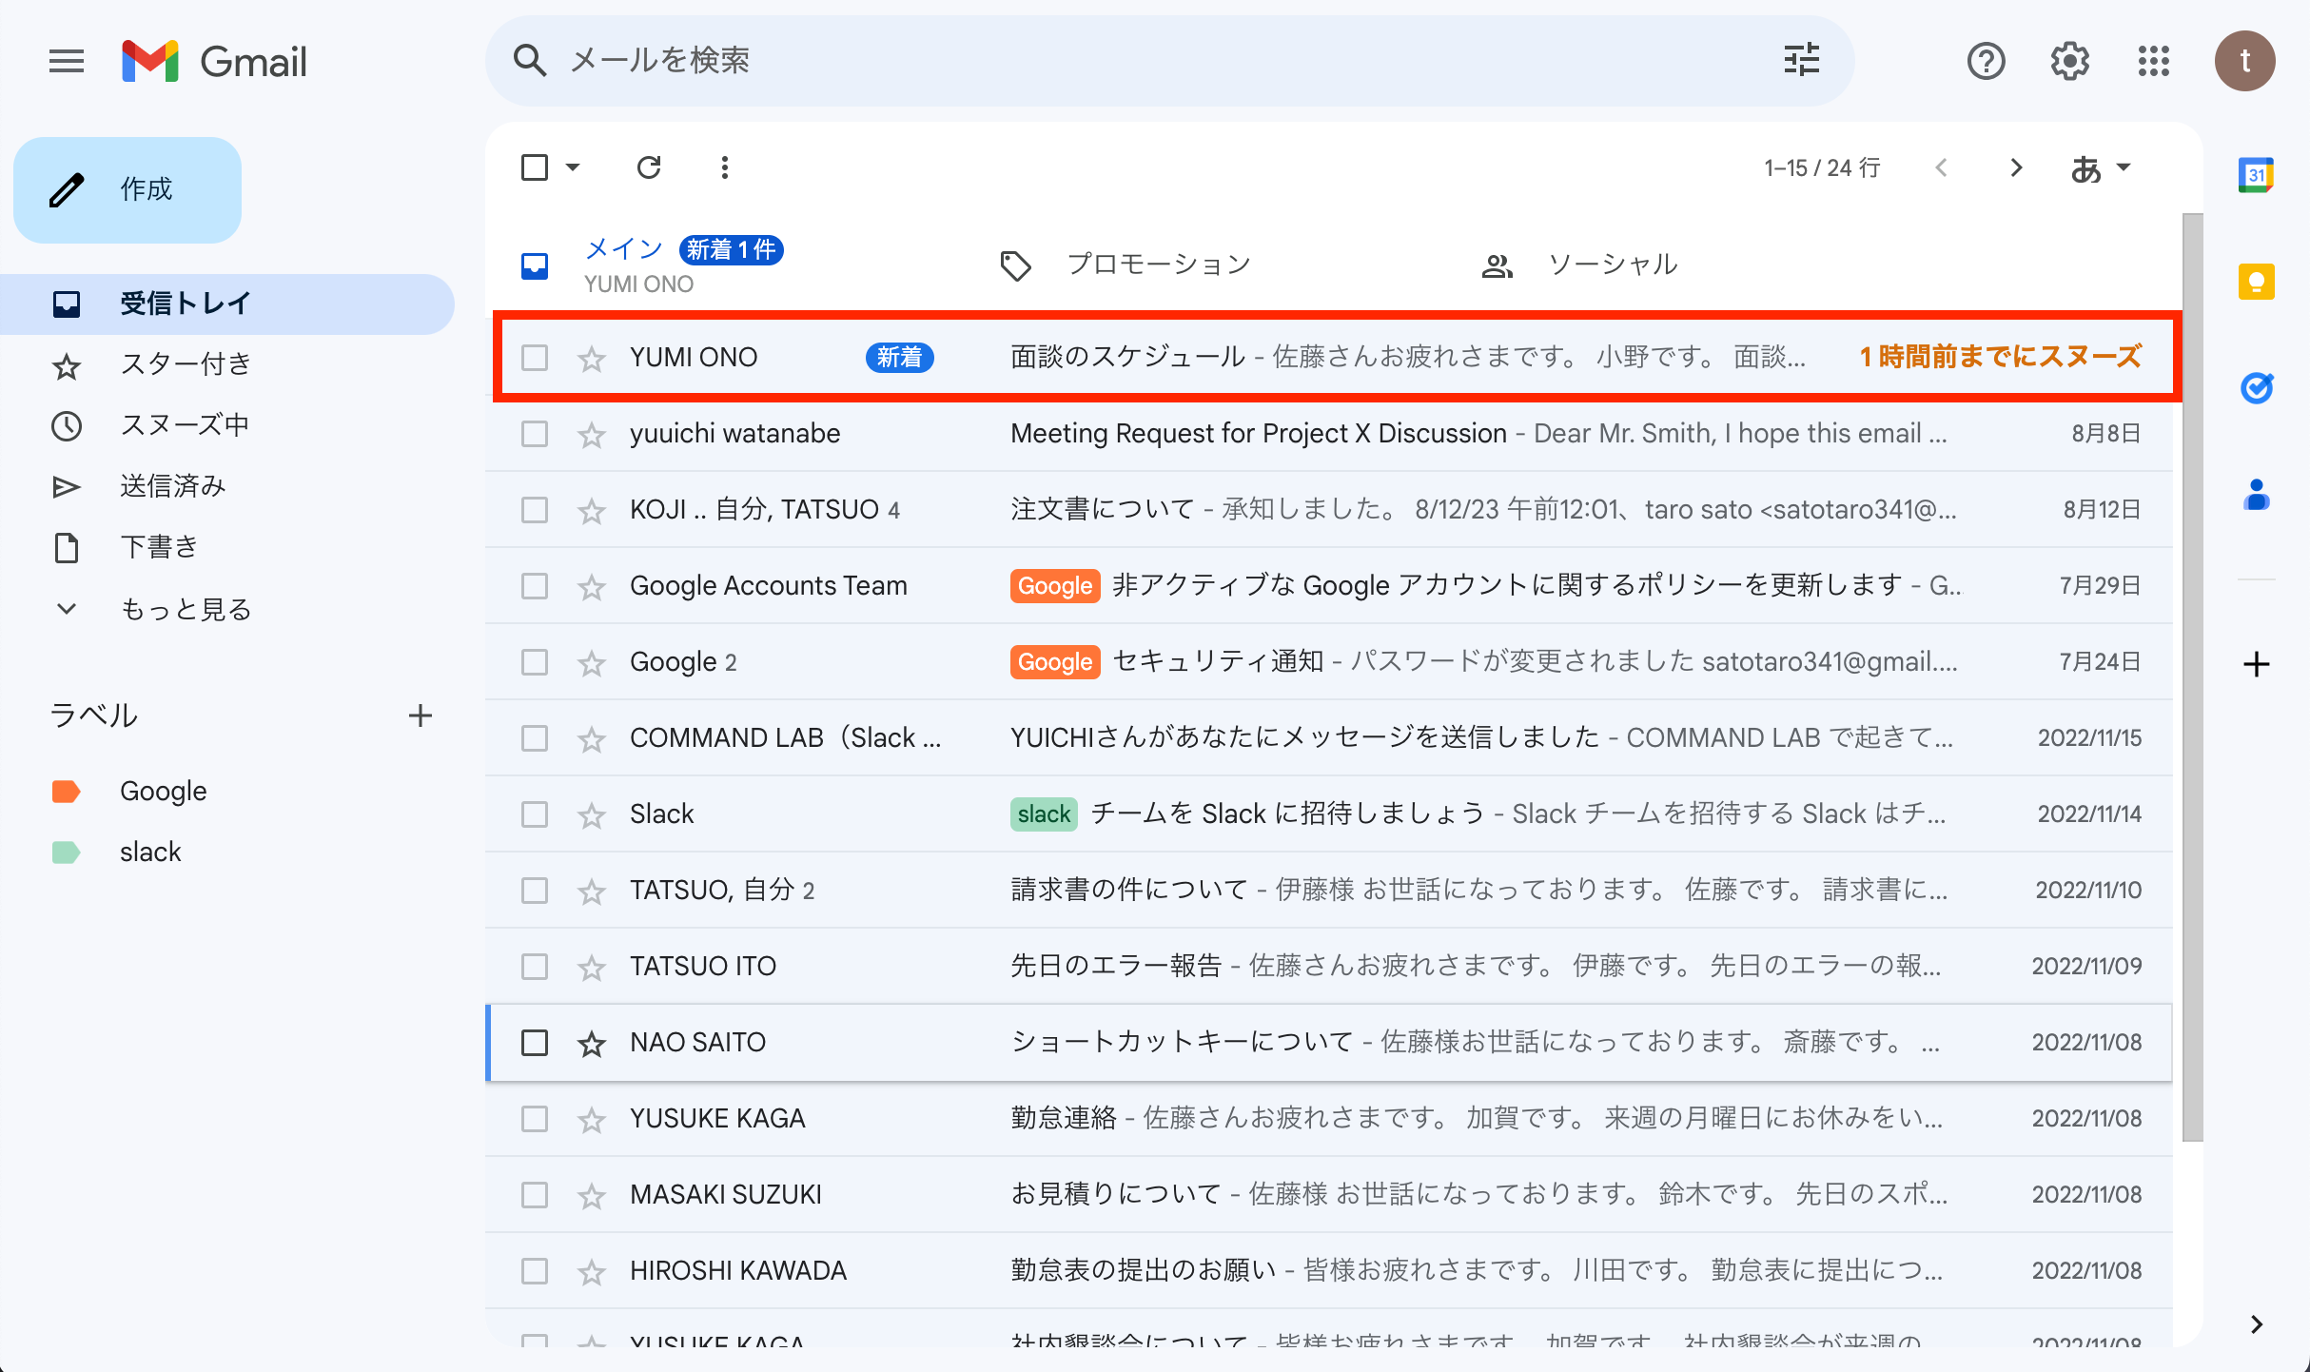The width and height of the screenshot is (2310, 1372).
Task: Open 注文書について email thread
Action: [x=1328, y=510]
